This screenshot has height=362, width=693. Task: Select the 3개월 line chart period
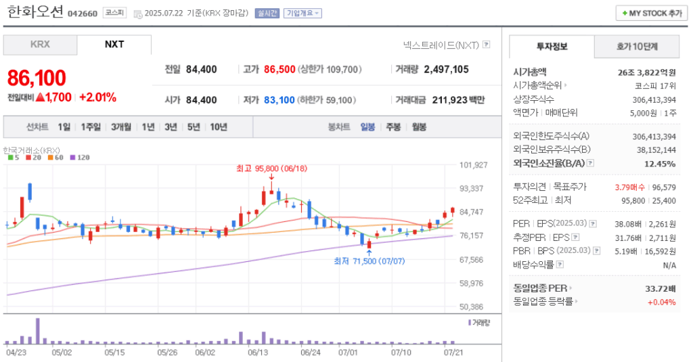tap(121, 127)
